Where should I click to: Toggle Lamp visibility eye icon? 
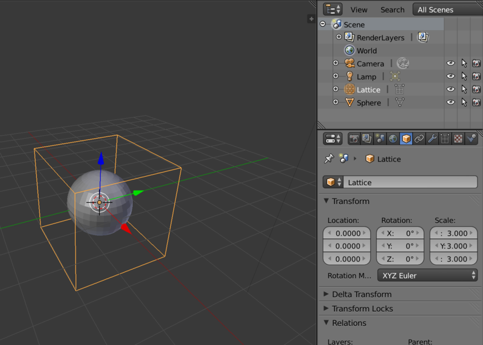pos(450,76)
